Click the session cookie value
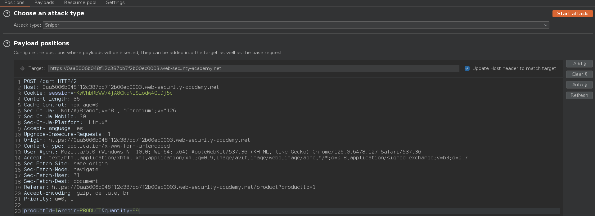The height and width of the screenshot is (216, 595). [x=123, y=93]
